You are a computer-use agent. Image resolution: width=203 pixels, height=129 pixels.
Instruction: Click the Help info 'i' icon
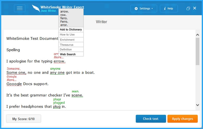165,9
